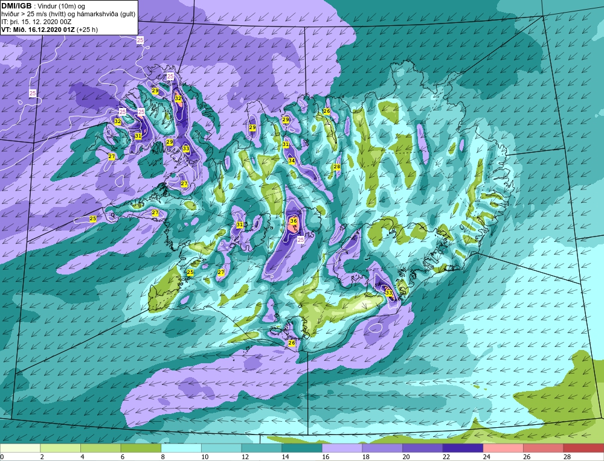Click the 10–12 m/s light teal legend swatch
This screenshot has height=461, width=604.
[222, 448]
